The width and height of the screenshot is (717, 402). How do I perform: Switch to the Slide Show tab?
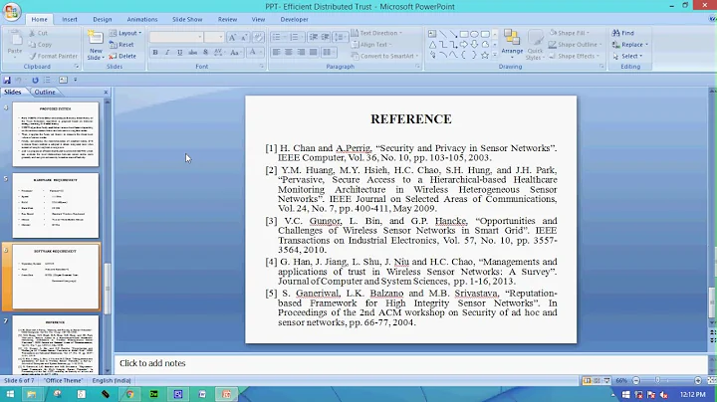coord(187,19)
